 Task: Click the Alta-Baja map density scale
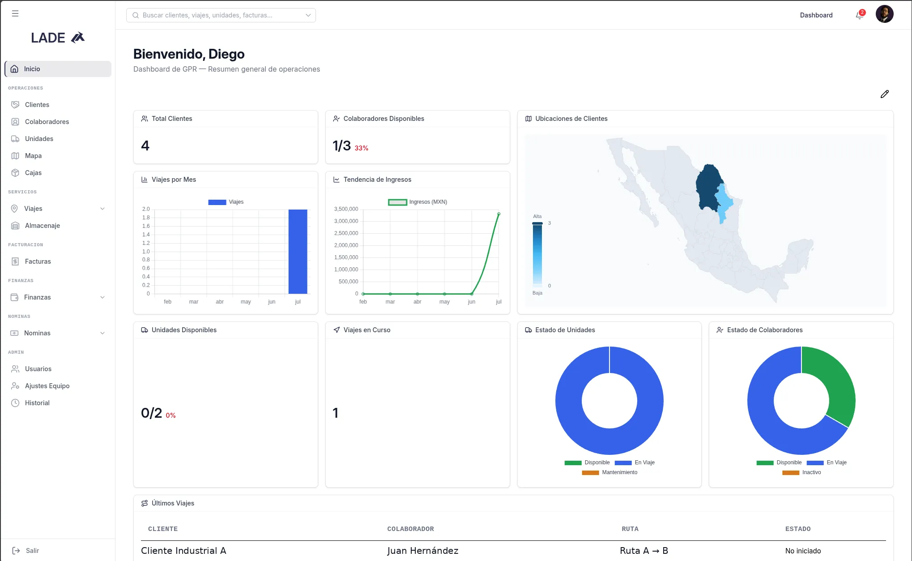point(537,254)
